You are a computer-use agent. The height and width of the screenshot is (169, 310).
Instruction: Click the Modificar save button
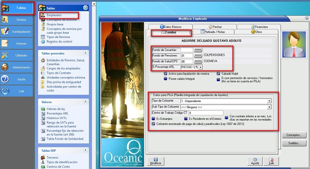156,161
